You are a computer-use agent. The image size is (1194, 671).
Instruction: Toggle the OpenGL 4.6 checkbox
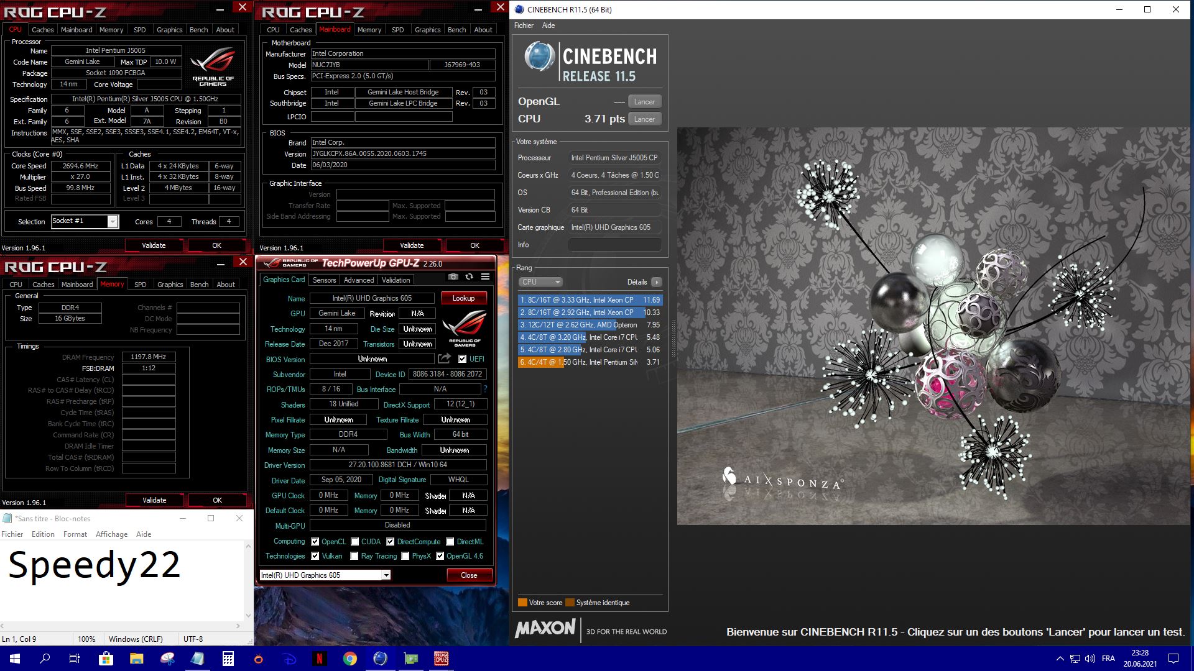tap(440, 556)
